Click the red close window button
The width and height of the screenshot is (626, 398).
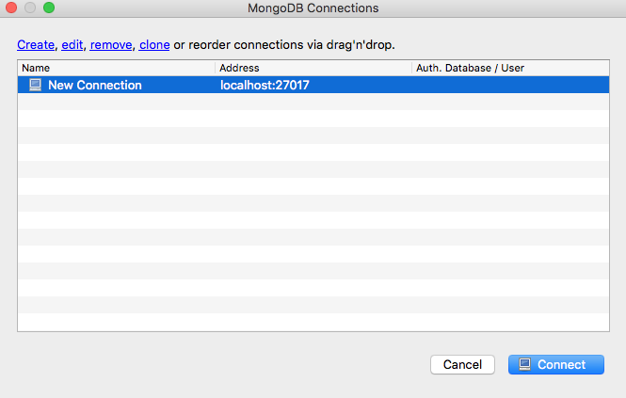pyautogui.click(x=12, y=8)
